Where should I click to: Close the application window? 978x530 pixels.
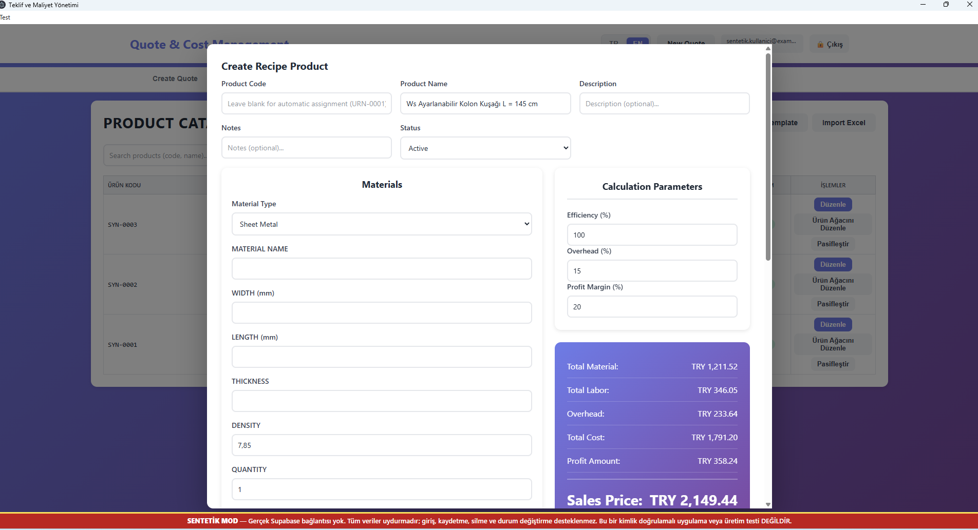tap(969, 5)
